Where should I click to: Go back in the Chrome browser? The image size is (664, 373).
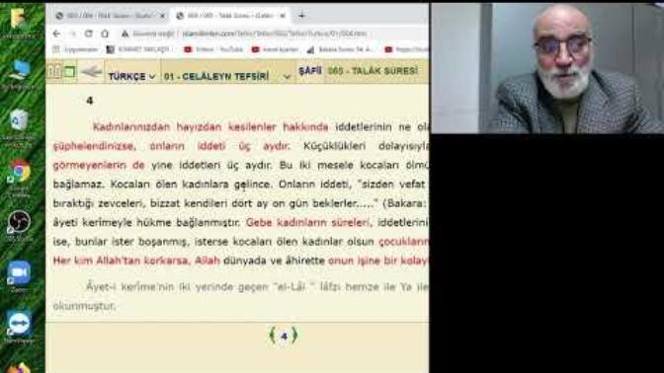click(56, 34)
